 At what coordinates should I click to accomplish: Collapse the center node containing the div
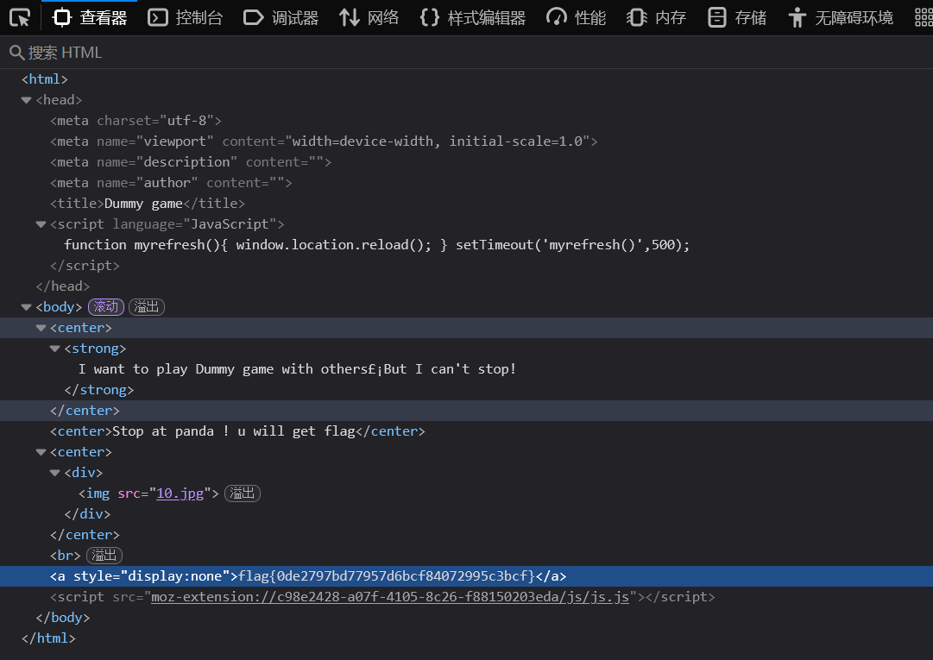41,452
